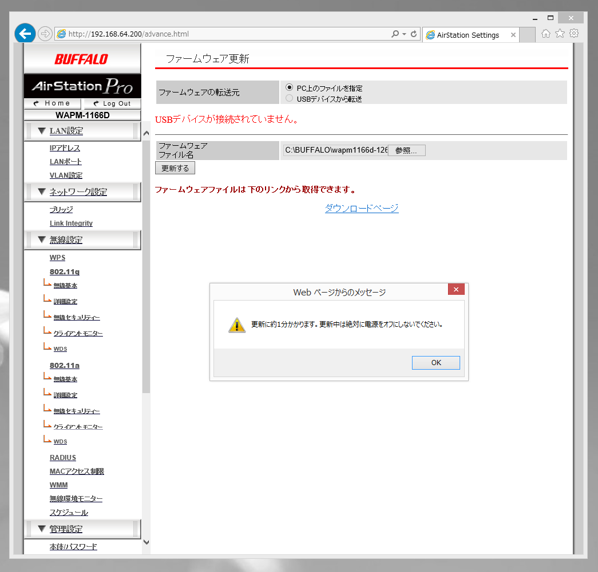Open the LANポート link
The height and width of the screenshot is (572, 598).
[65, 162]
